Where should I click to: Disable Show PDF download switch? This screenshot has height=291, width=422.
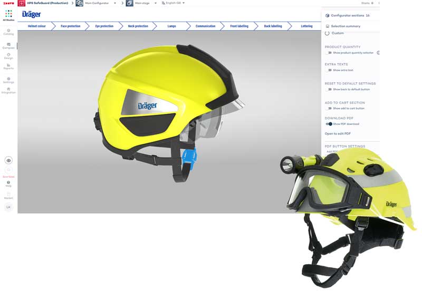(329, 124)
